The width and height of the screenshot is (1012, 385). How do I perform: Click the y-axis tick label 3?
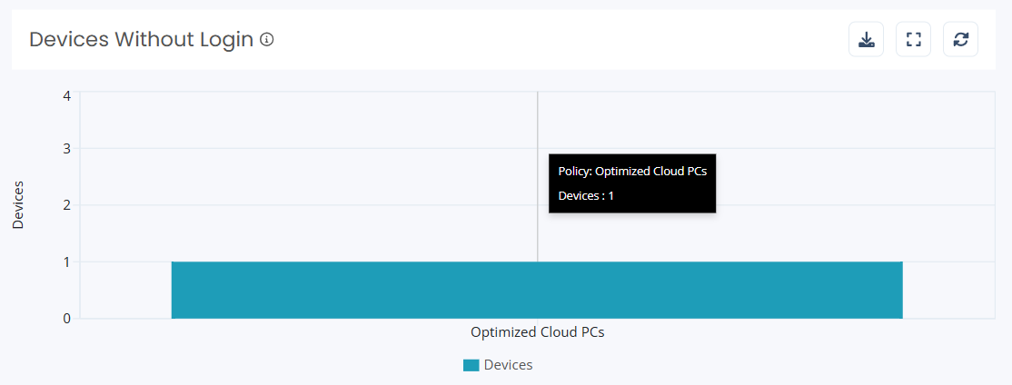pyautogui.click(x=66, y=148)
